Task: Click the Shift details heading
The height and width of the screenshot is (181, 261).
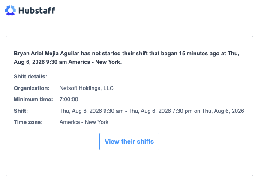Action: (30, 77)
